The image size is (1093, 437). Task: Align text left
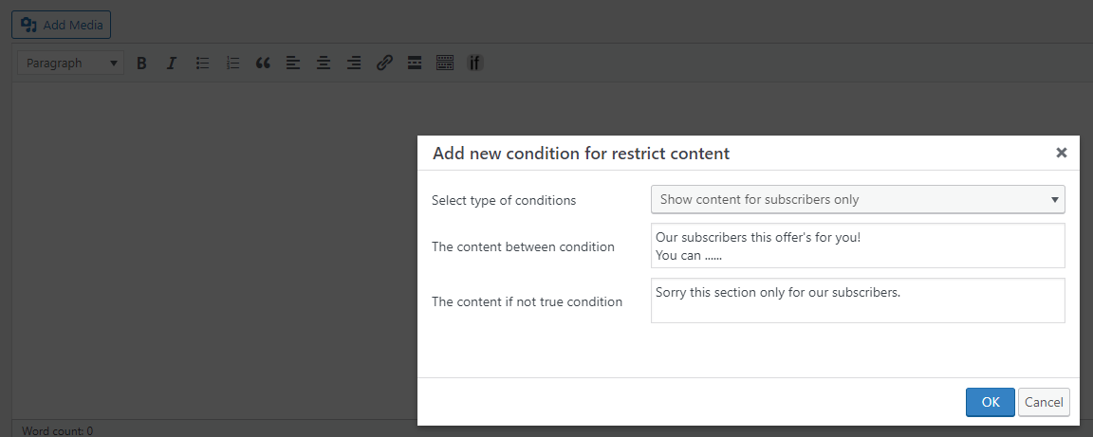(x=293, y=63)
